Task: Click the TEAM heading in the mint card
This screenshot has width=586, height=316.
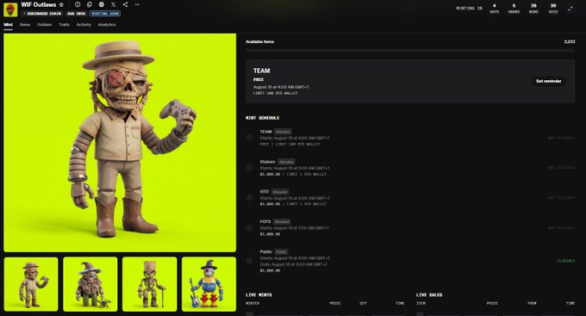Action: pos(262,71)
